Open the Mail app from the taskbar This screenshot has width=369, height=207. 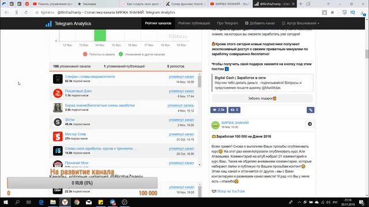[x=89, y=202]
